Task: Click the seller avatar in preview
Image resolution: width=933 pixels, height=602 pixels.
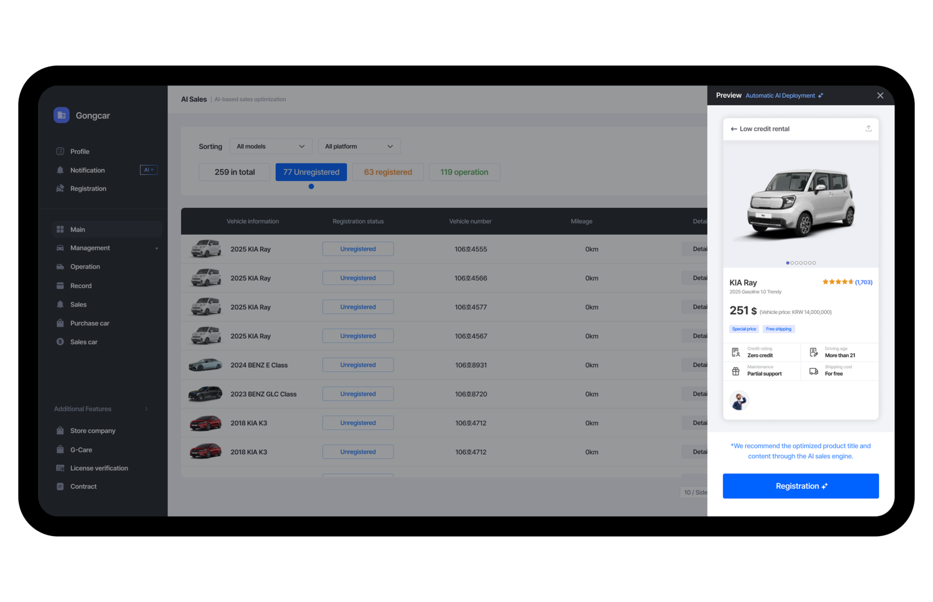Action: click(739, 401)
